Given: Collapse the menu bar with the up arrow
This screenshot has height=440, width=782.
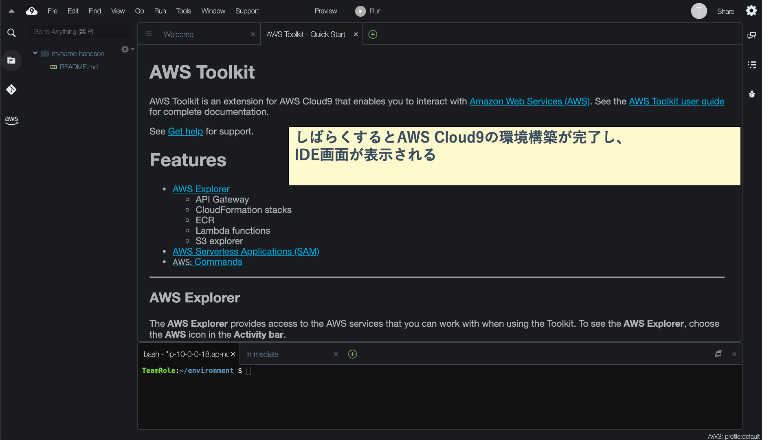Looking at the screenshot, I should point(11,11).
